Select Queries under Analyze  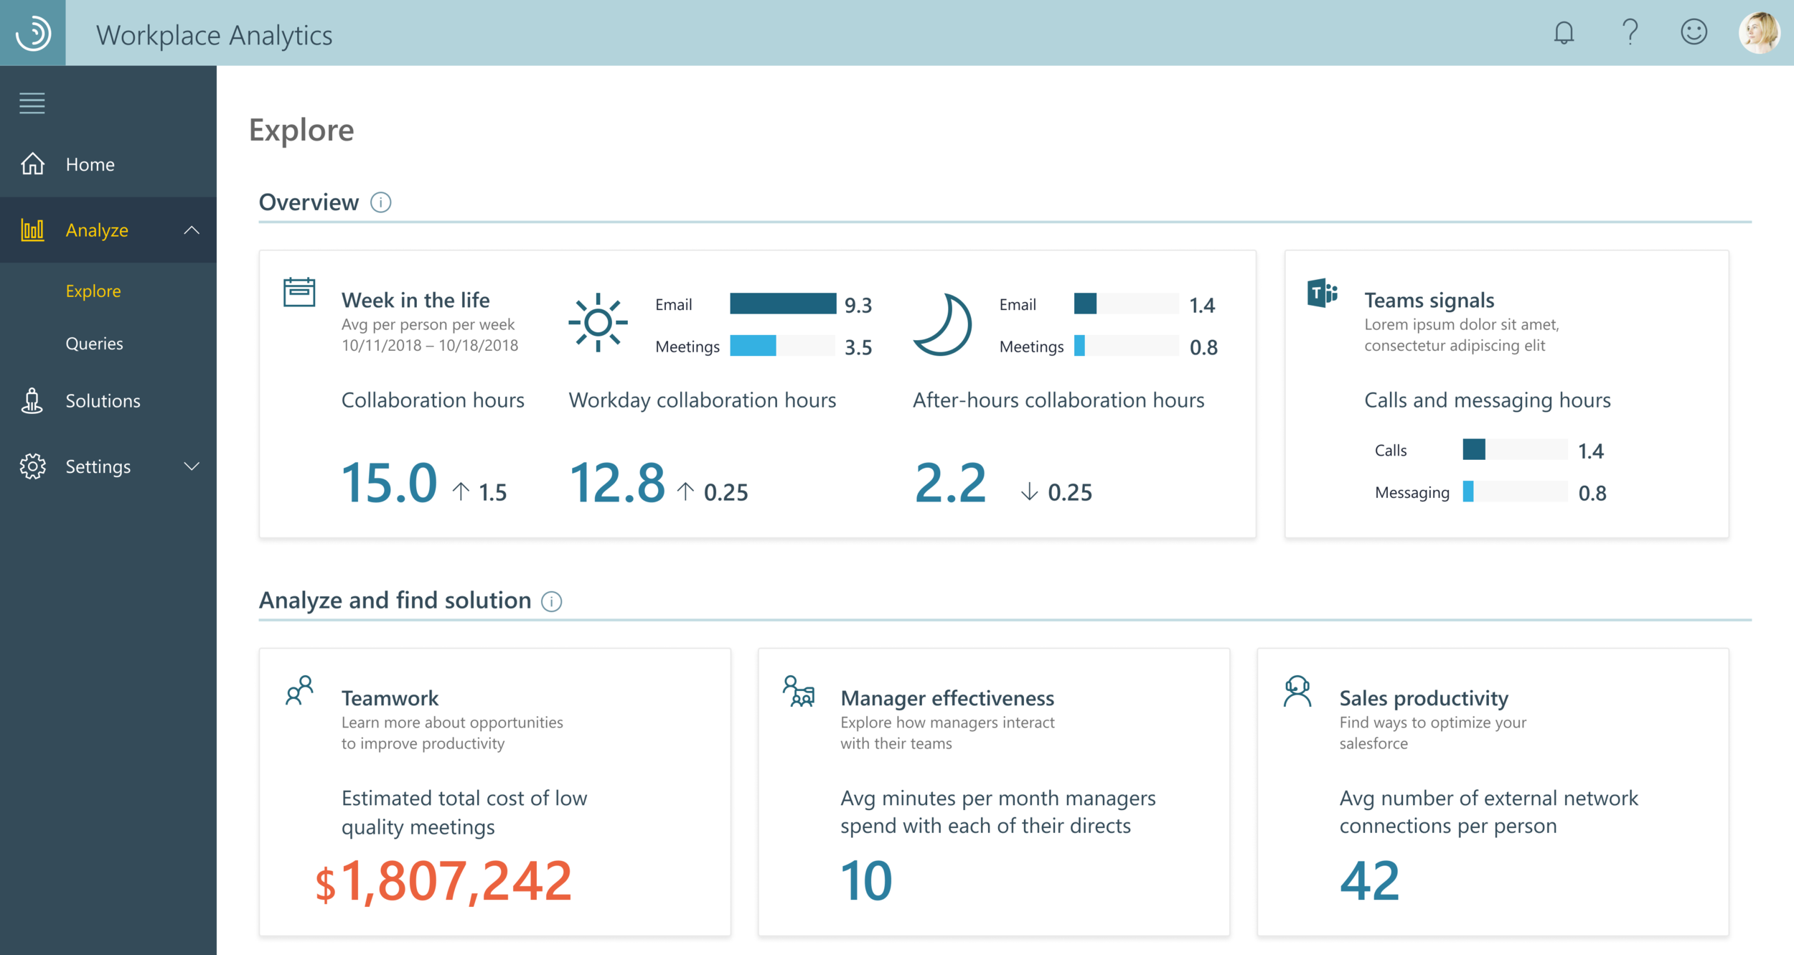coord(94,344)
